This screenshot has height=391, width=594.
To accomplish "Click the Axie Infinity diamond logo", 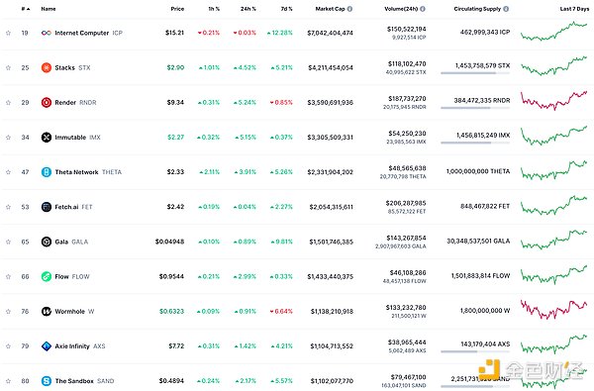I will click(x=47, y=346).
